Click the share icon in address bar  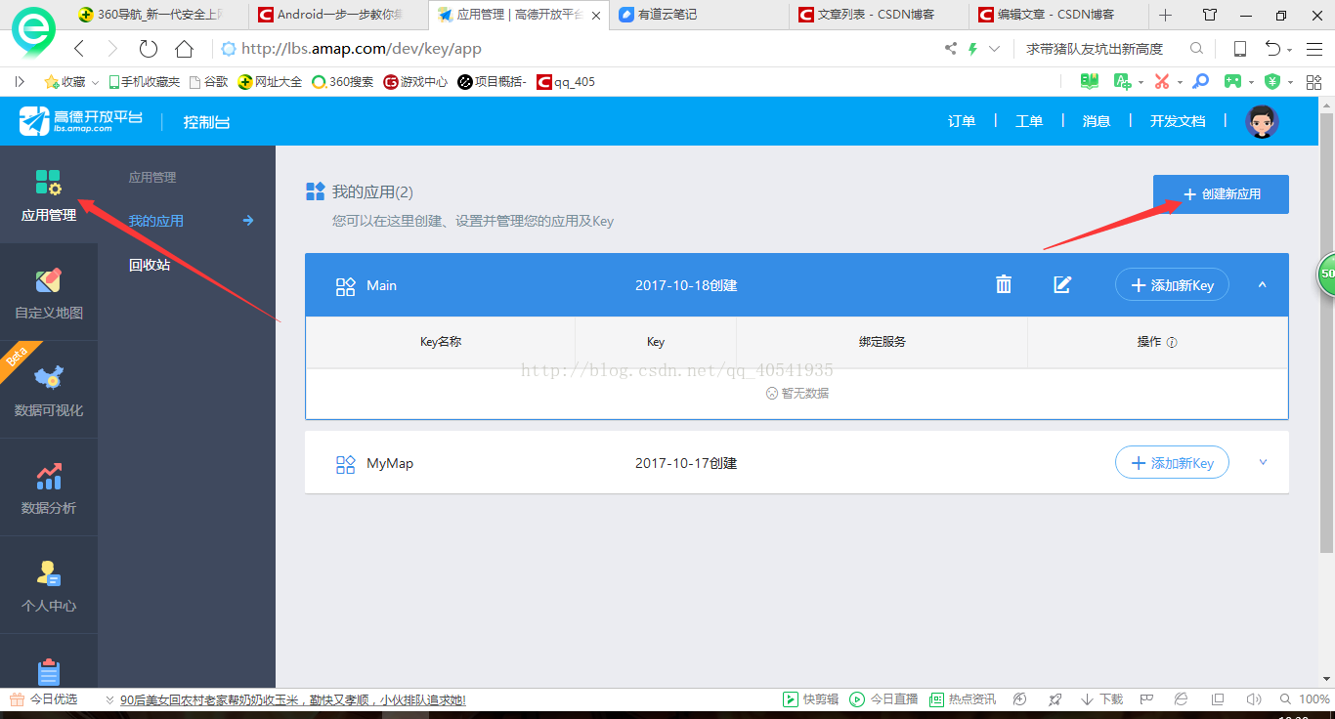[950, 49]
